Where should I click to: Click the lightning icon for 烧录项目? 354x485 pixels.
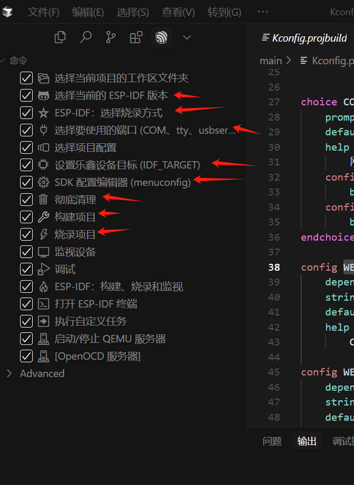click(x=43, y=234)
